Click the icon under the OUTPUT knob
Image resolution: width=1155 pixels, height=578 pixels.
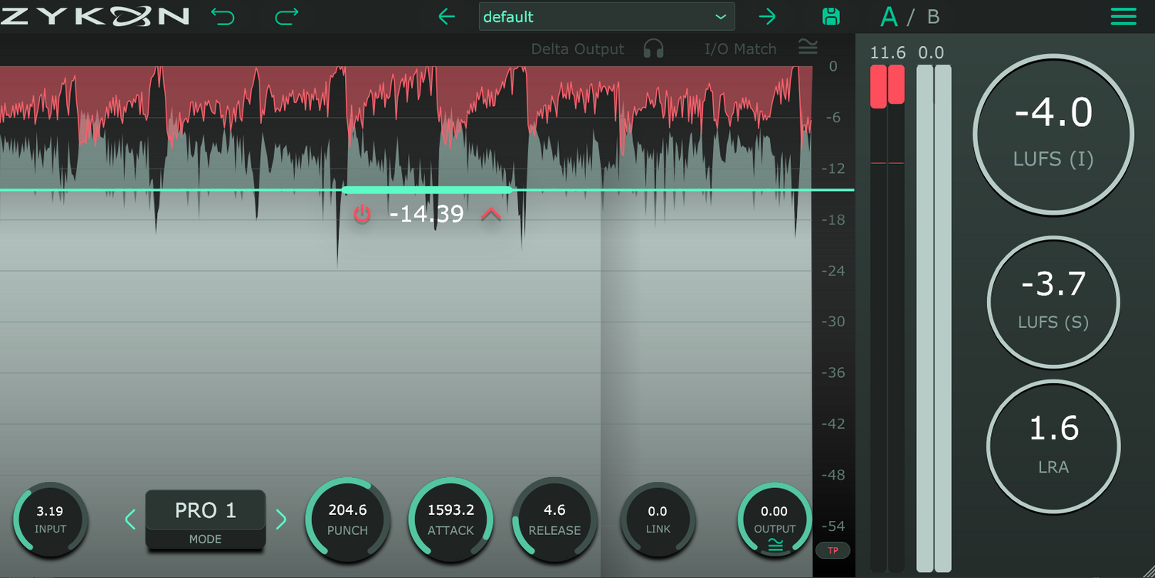point(775,545)
